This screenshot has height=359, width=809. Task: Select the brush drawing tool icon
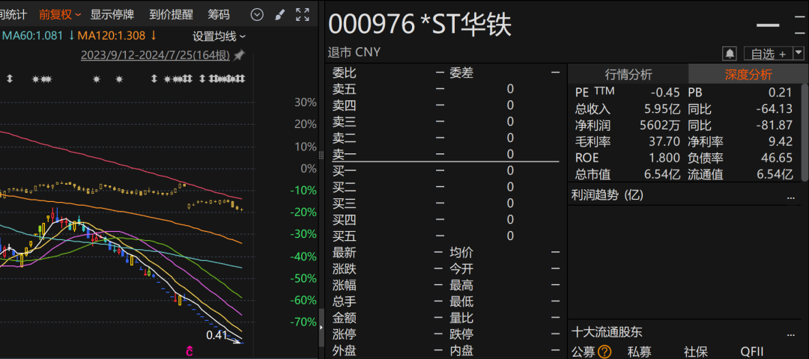coord(279,14)
